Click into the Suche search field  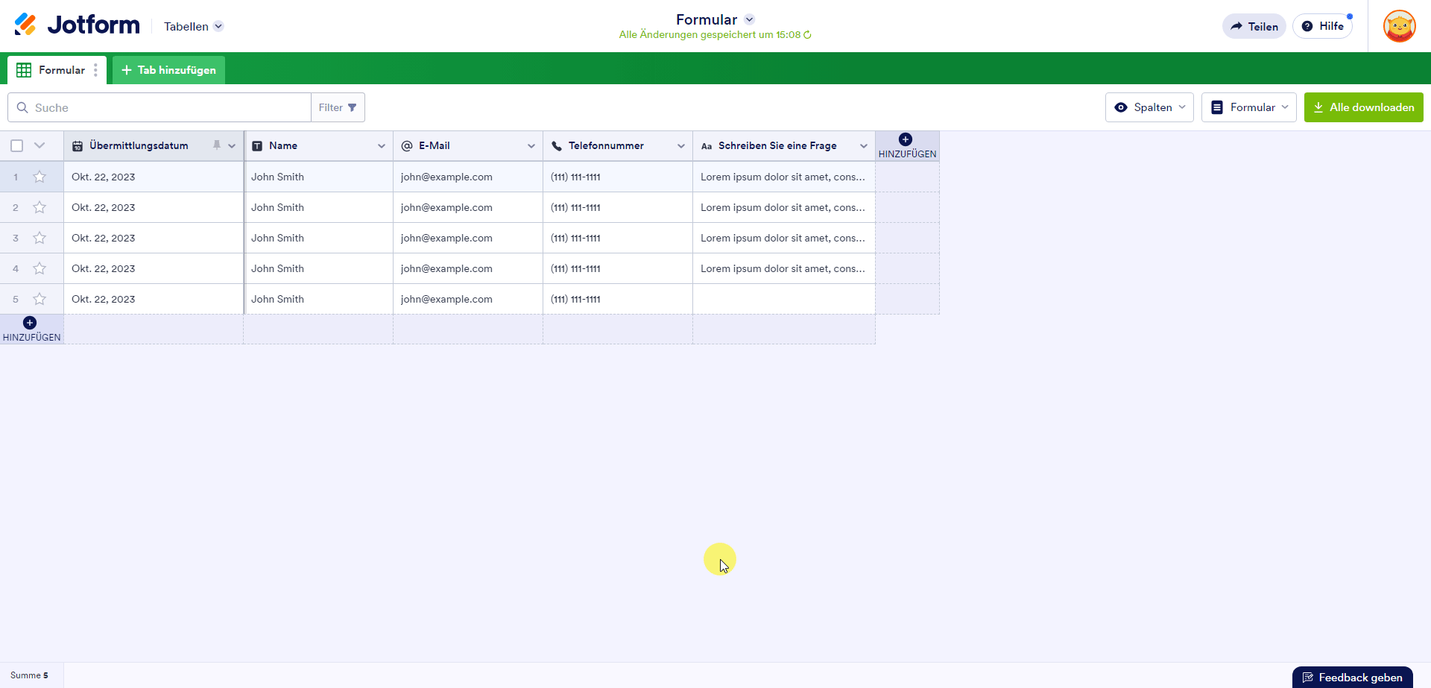click(x=159, y=107)
